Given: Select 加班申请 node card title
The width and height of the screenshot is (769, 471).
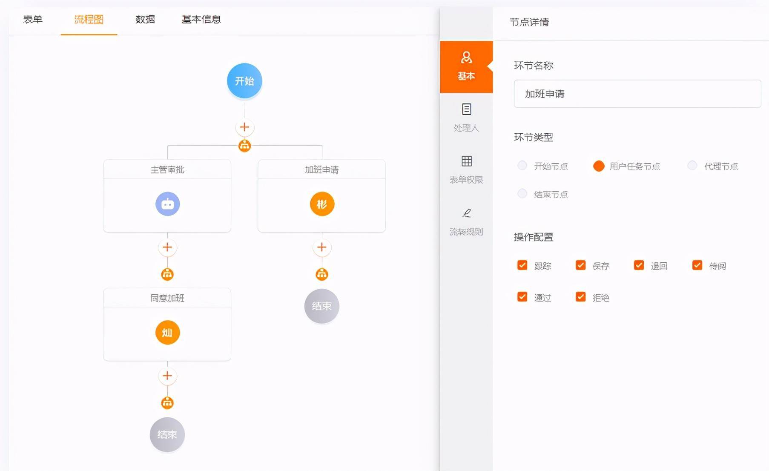Looking at the screenshot, I should [322, 169].
